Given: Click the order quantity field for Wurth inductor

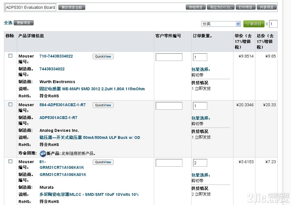Looking at the screenshot, I should click(200, 57).
